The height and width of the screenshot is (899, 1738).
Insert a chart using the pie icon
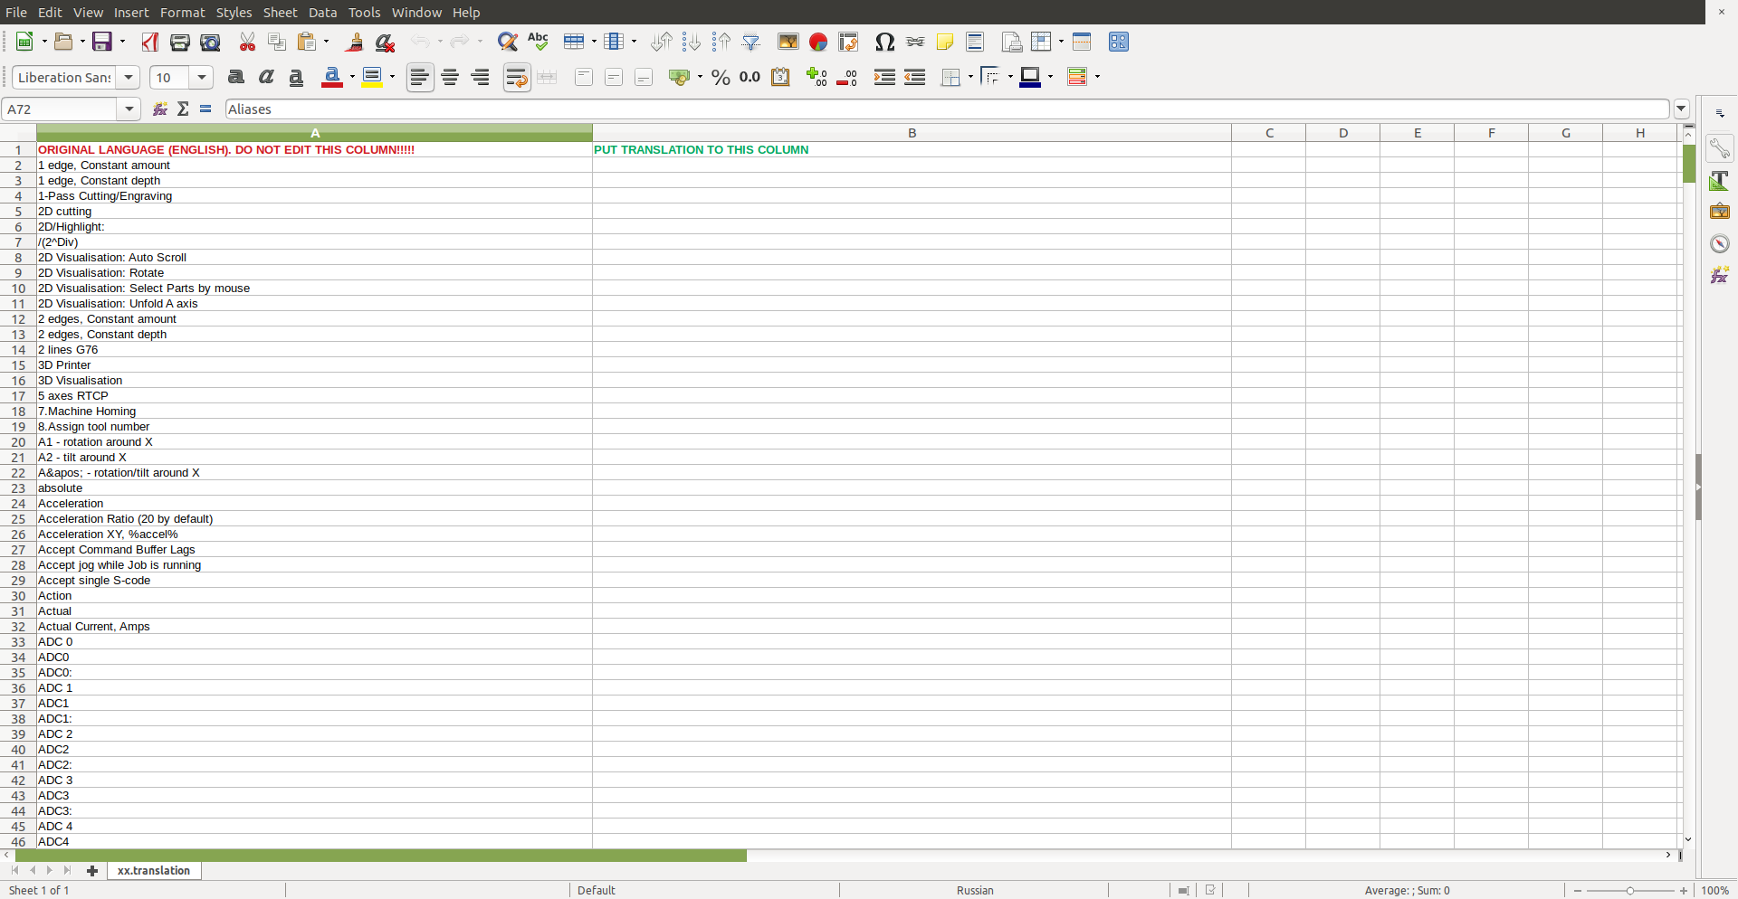[818, 42]
